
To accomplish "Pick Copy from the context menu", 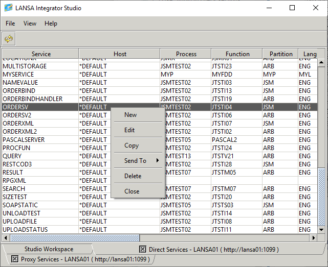I will click(132, 145).
